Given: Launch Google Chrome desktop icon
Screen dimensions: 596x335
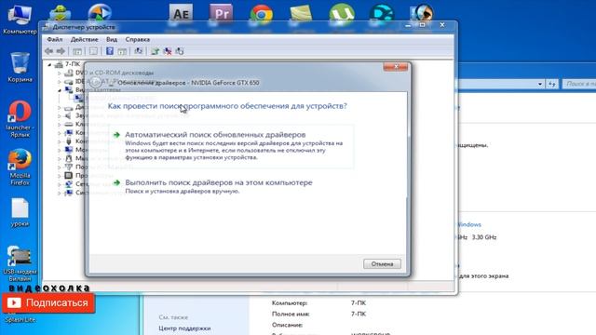Looking at the screenshot, I should coord(261,15).
